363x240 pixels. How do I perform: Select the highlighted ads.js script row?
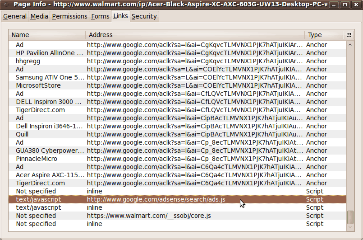click(x=177, y=199)
